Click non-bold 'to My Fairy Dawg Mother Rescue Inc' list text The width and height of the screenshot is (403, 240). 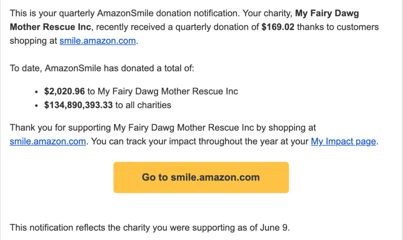[163, 91]
